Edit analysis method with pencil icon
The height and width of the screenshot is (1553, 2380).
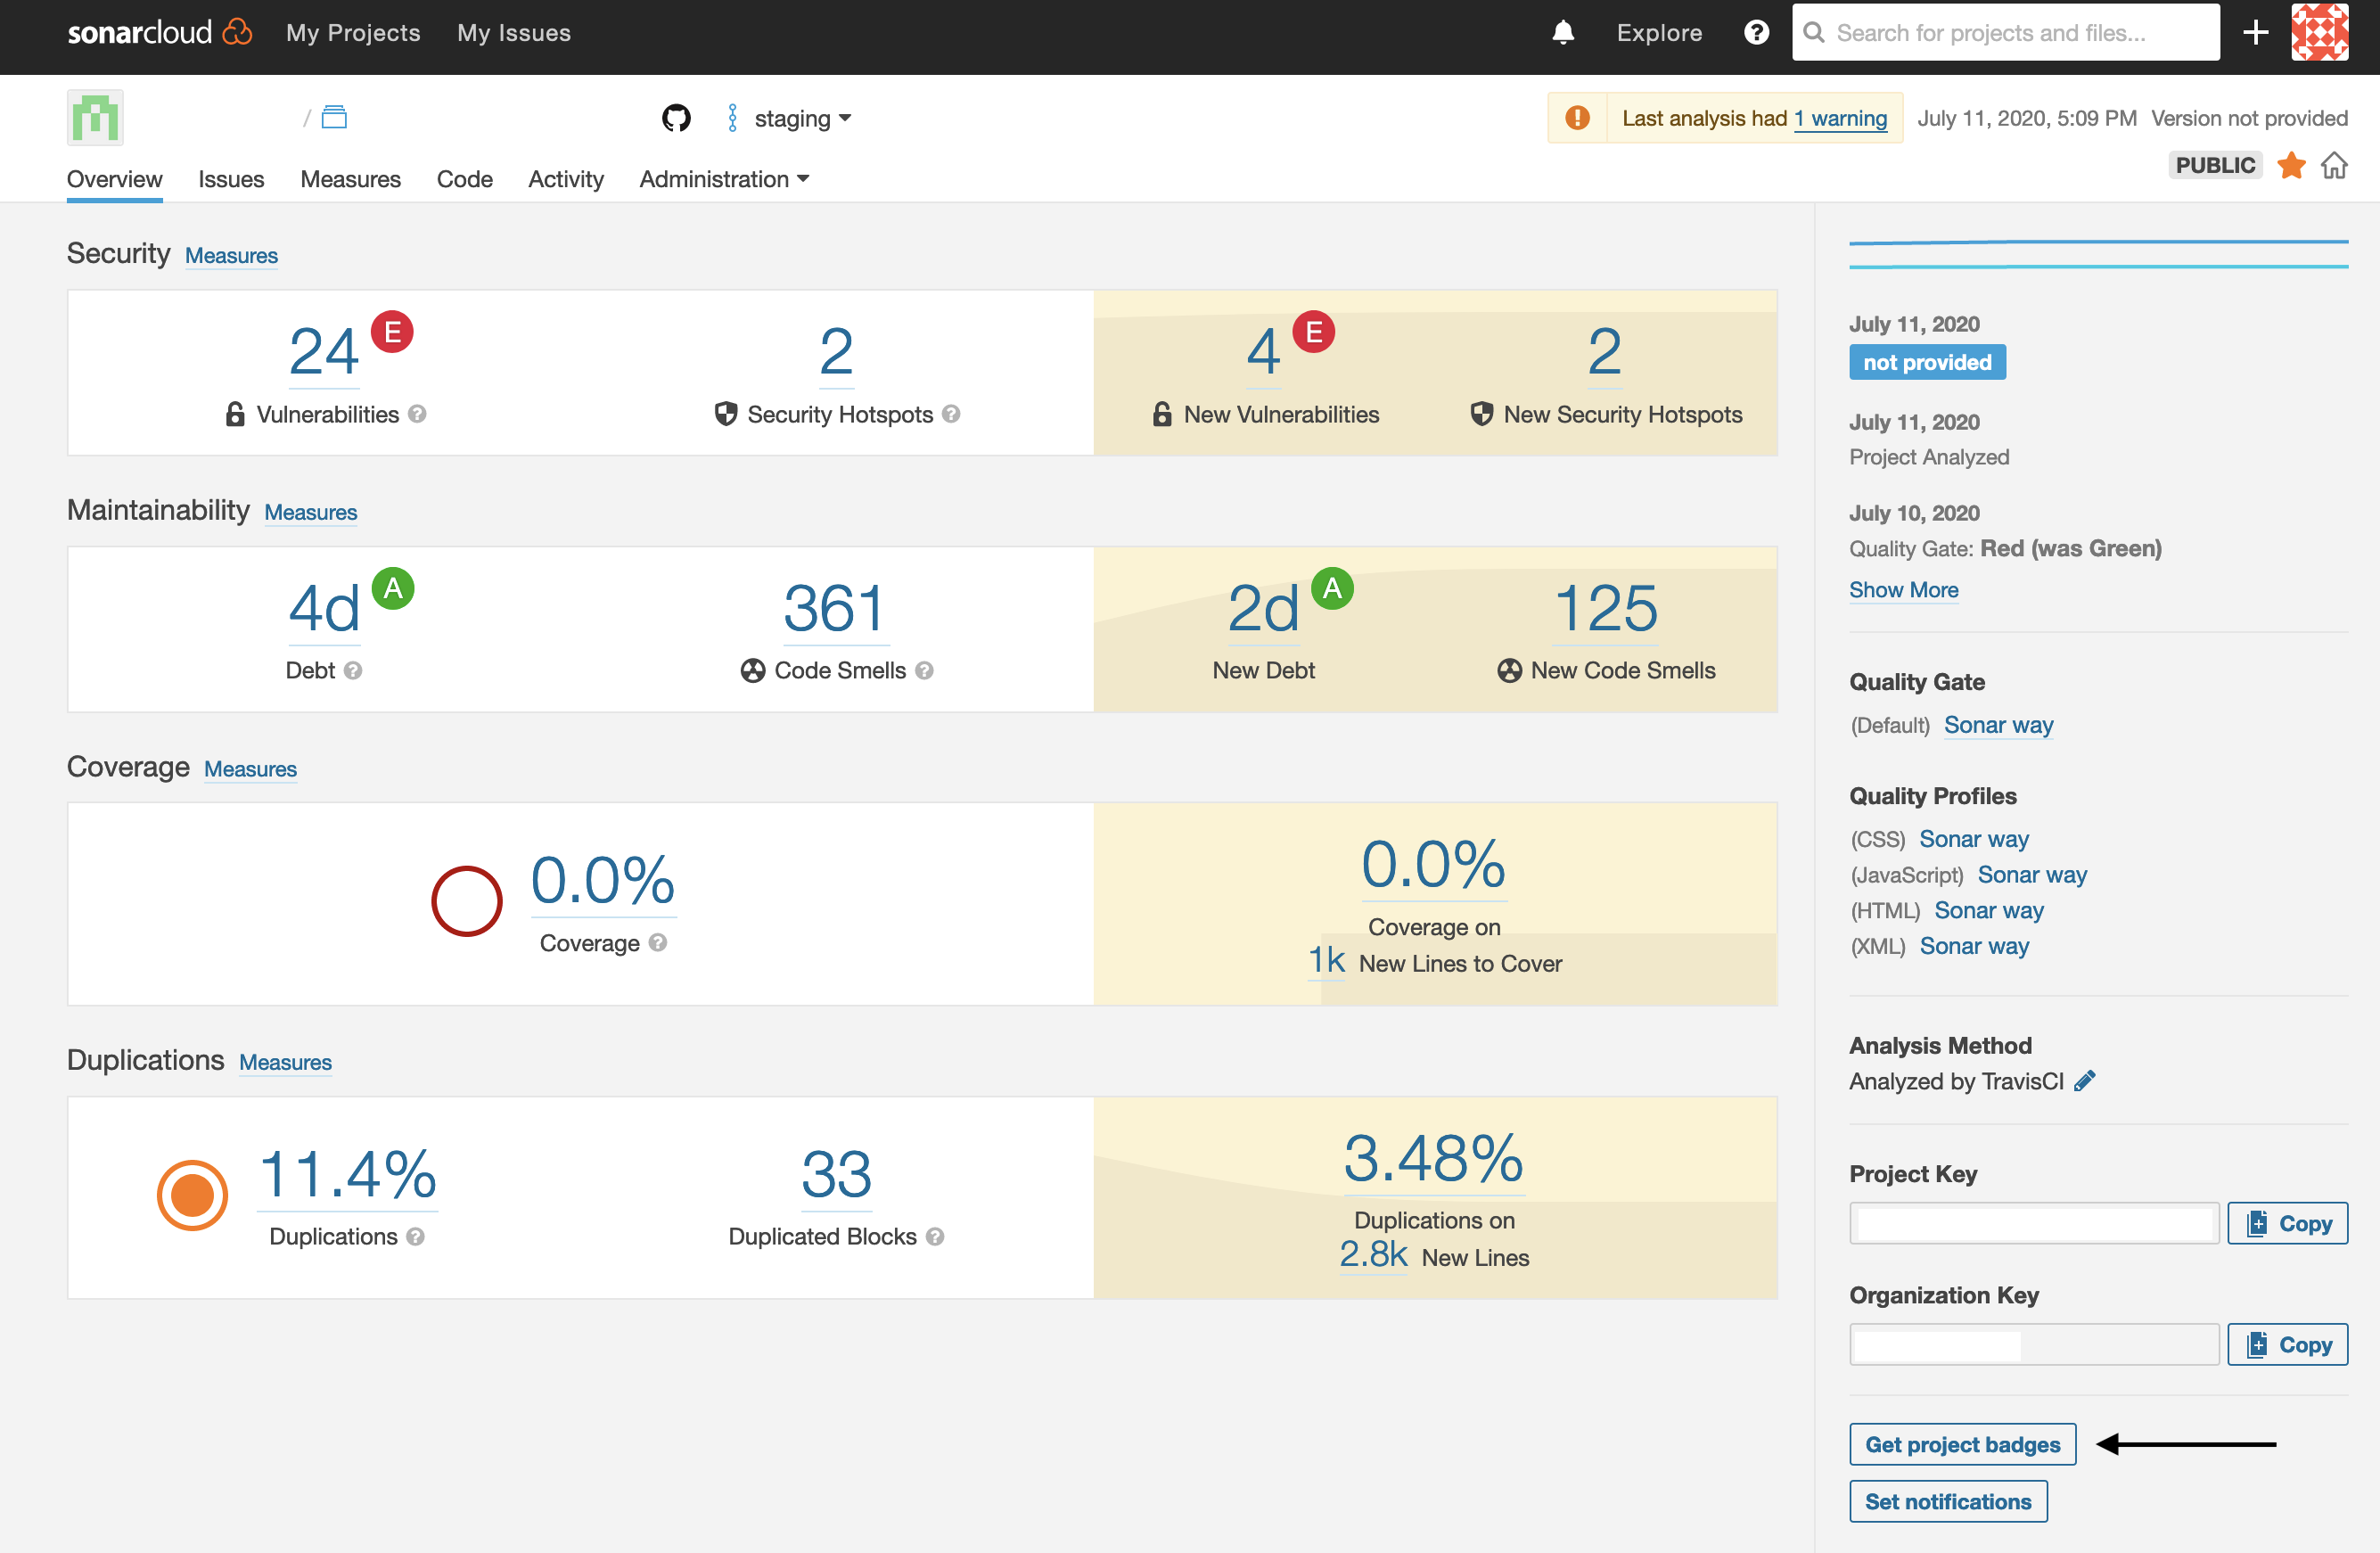(x=2085, y=1081)
